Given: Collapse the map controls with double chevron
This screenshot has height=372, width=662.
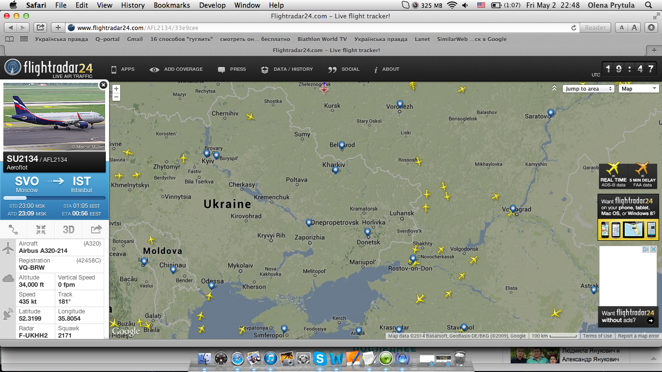Looking at the screenshot, I should pos(554,88).
